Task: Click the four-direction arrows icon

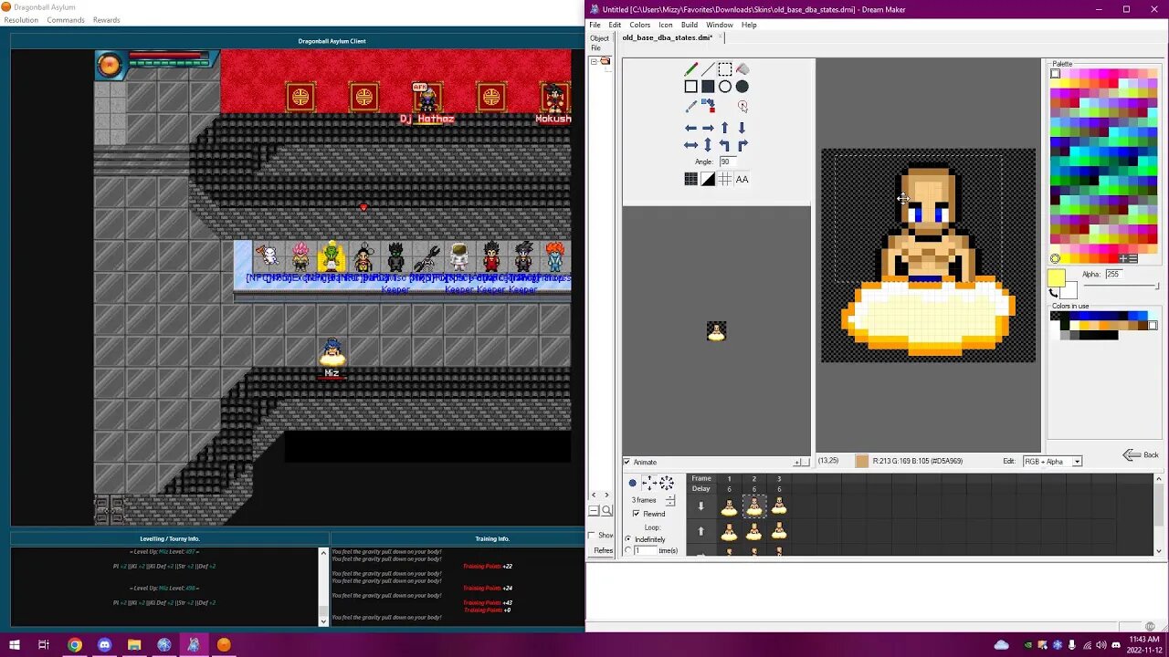Action: pyautogui.click(x=649, y=483)
